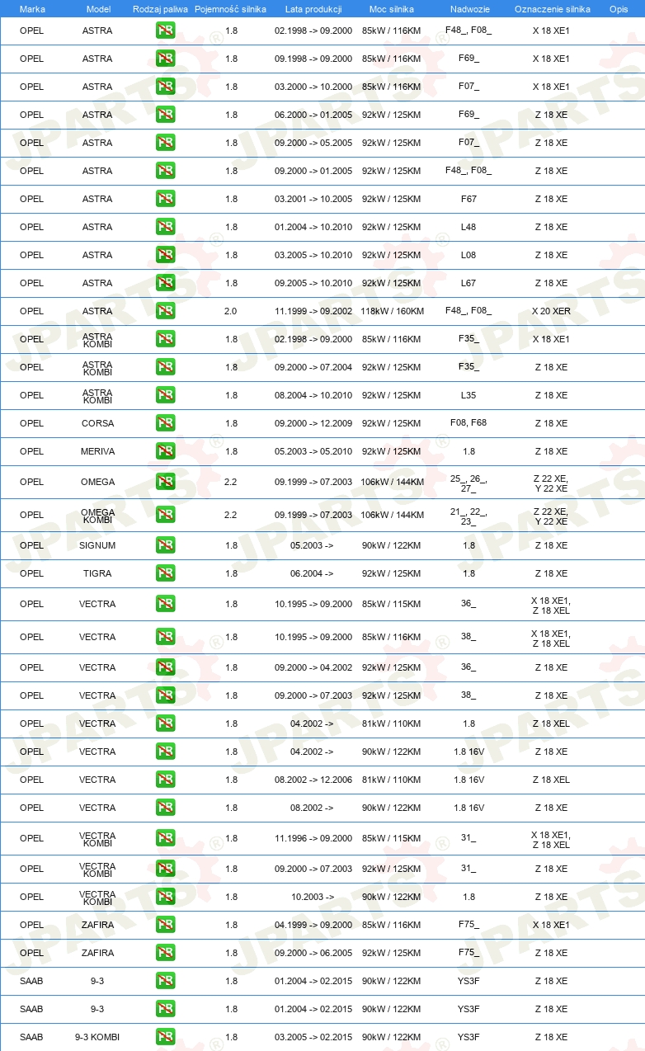This screenshot has height=1051, width=645.
Task: Click the Moc silnika column header
Action: (x=392, y=9)
